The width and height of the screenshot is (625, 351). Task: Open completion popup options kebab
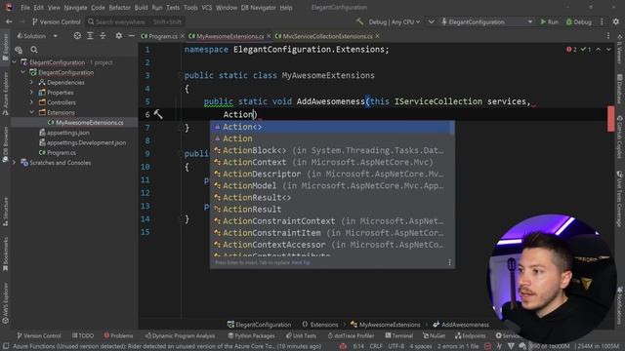449,262
